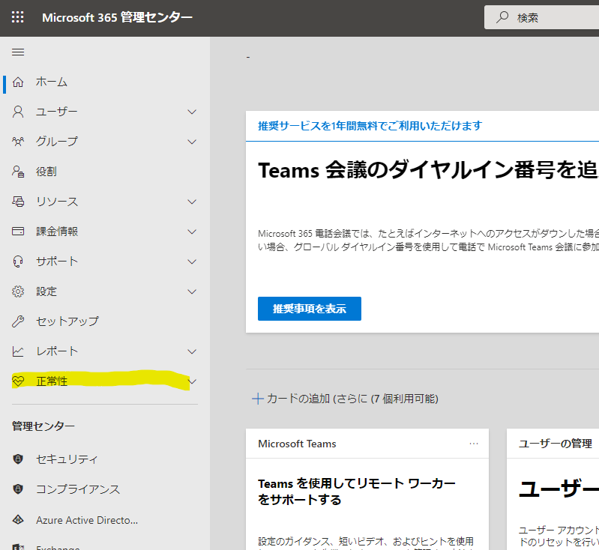Click the 管理センター section label
The height and width of the screenshot is (550, 599).
point(43,426)
